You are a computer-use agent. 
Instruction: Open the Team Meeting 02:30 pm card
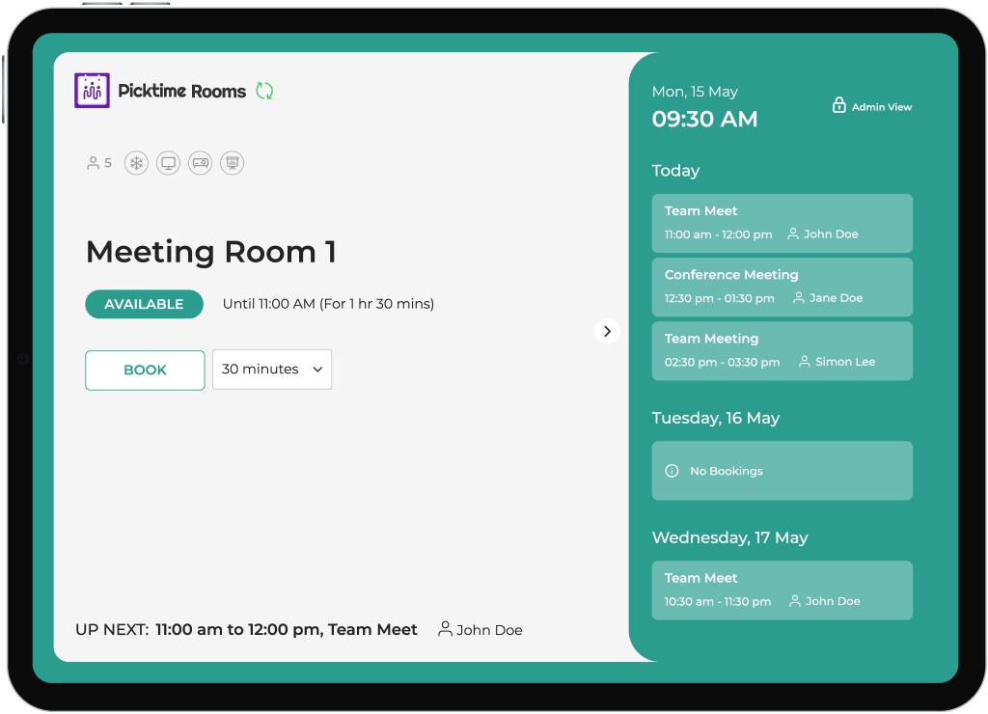point(782,351)
